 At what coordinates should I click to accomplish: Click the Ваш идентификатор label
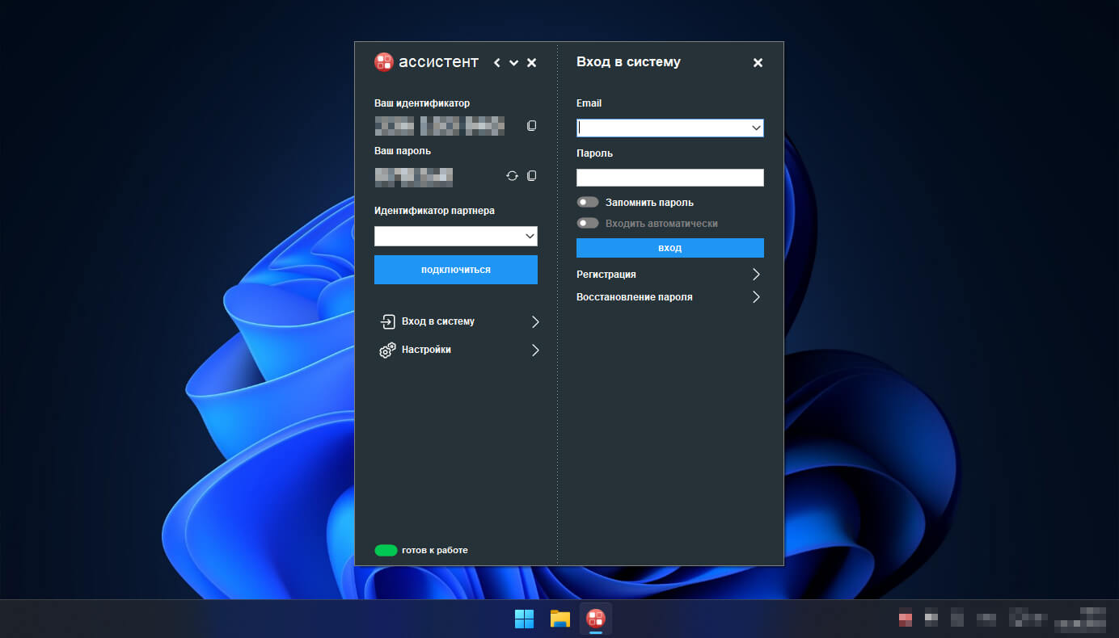pos(422,103)
